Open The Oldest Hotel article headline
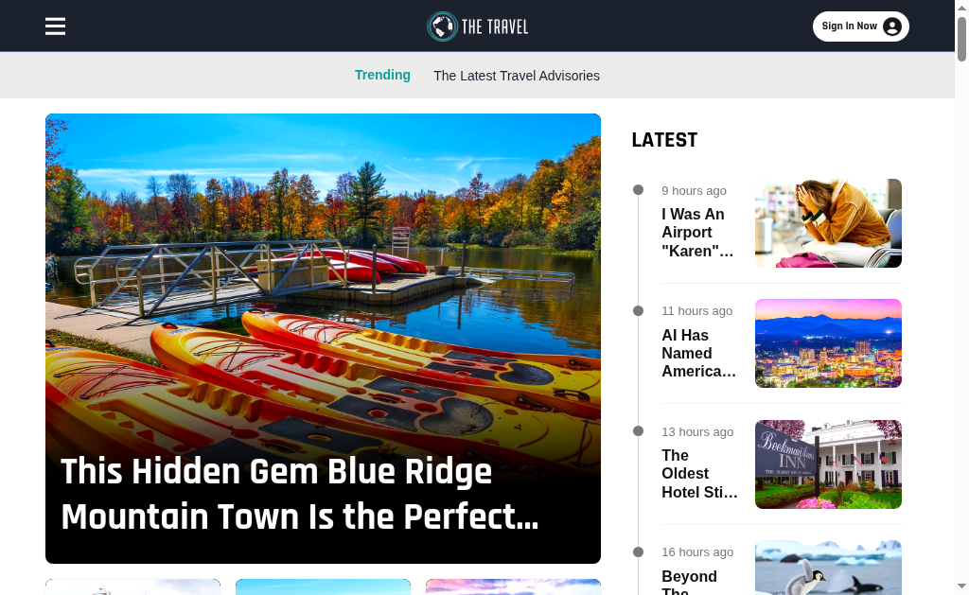The width and height of the screenshot is (969, 595). (699, 473)
